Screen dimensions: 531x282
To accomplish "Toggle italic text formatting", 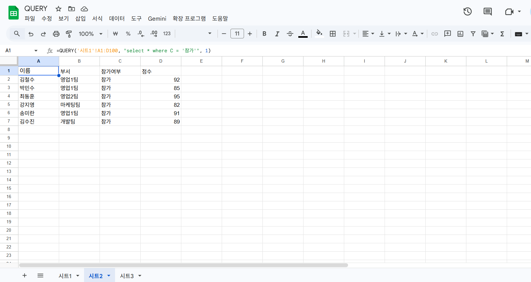I will (x=277, y=34).
